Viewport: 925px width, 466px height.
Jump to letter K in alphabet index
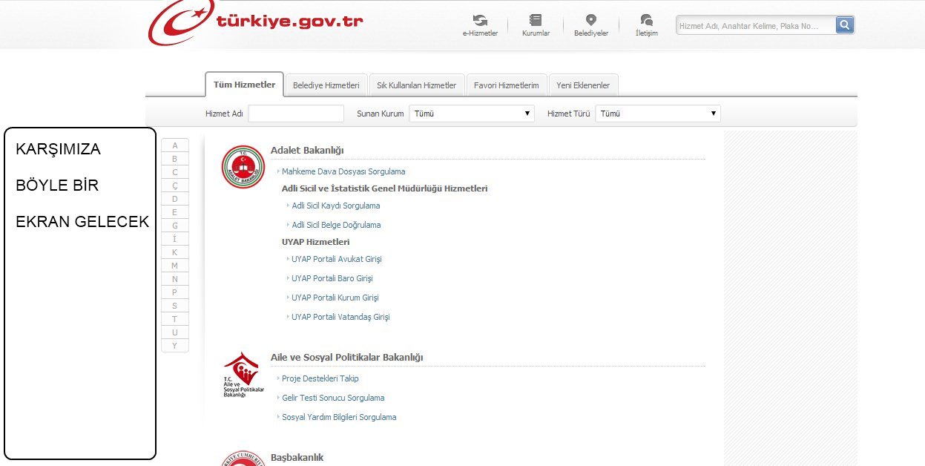pyautogui.click(x=175, y=252)
